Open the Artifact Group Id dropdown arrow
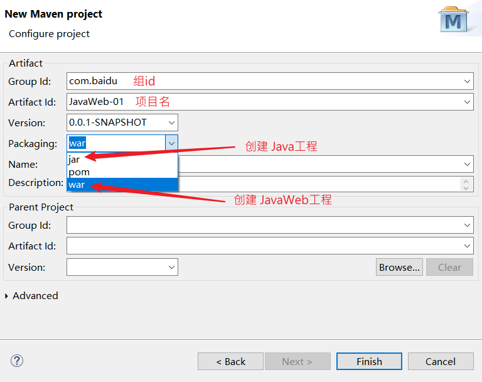This screenshot has height=382, width=482. (x=467, y=81)
